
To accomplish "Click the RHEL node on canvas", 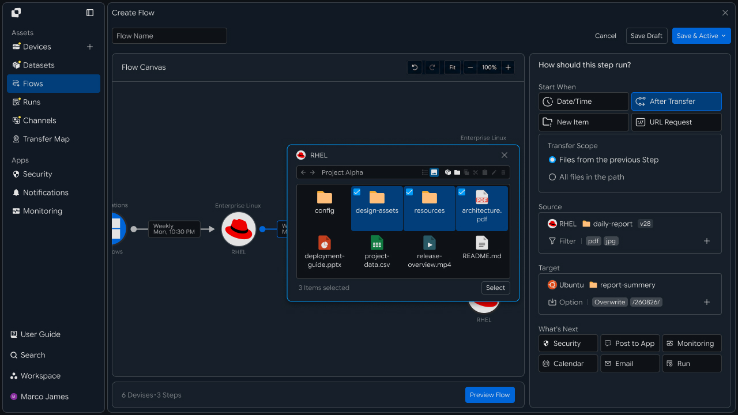I will point(239,229).
